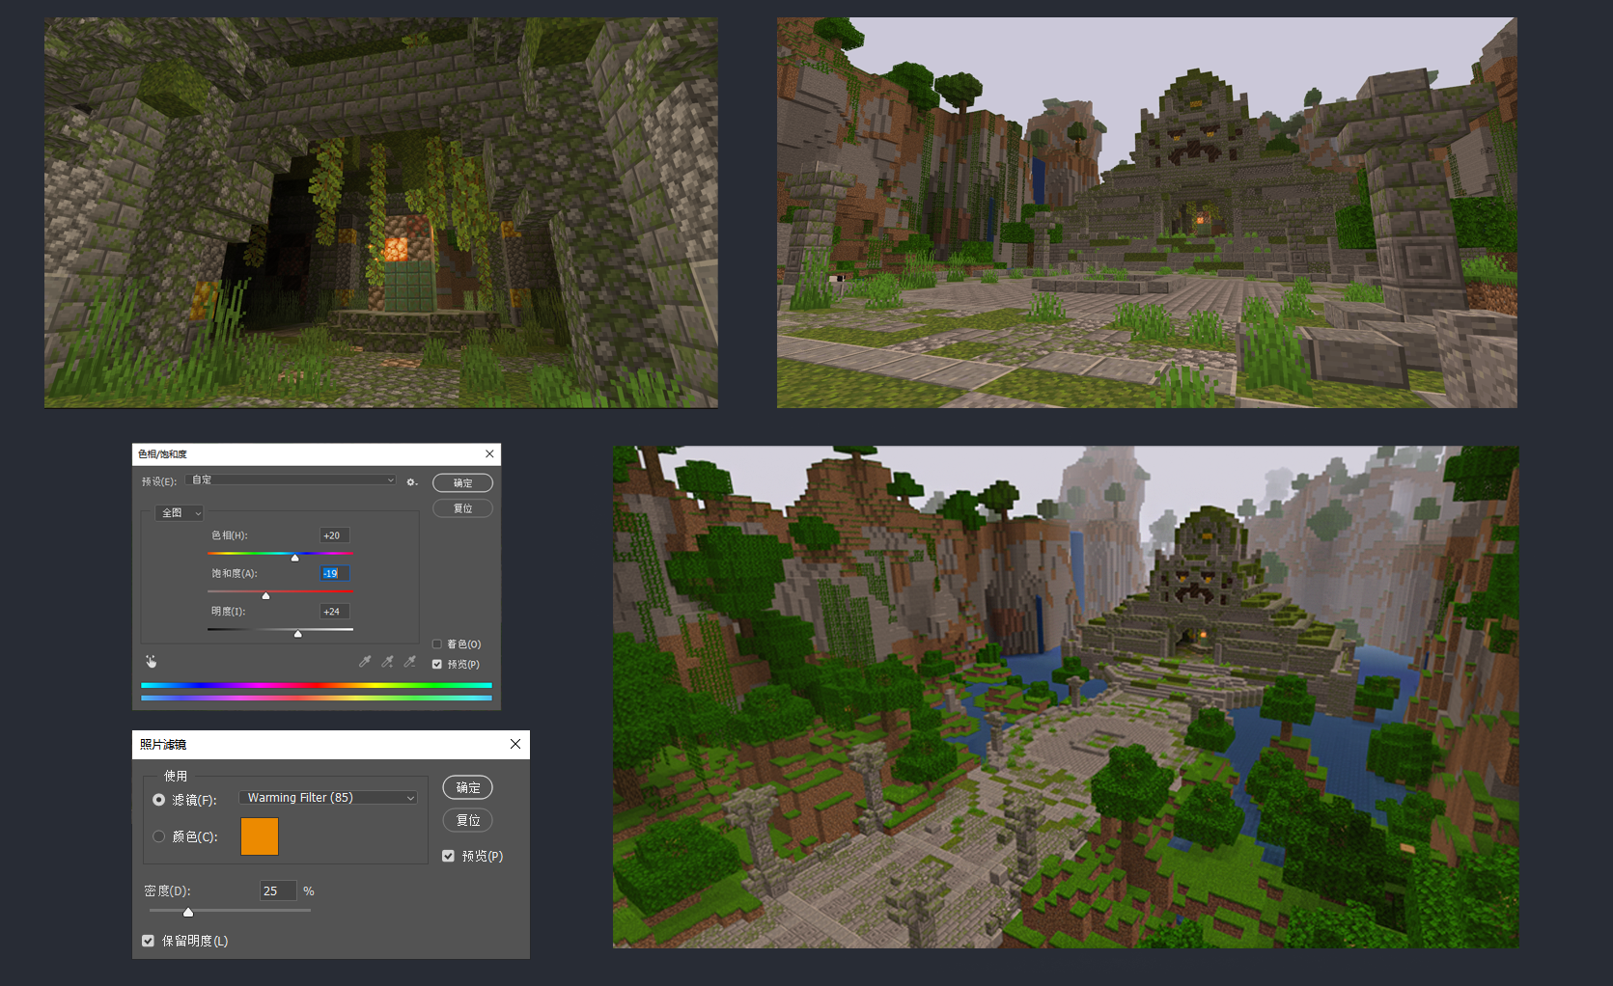
Task: Click 确定 in the Photo Filter dialog
Action: [x=468, y=787]
